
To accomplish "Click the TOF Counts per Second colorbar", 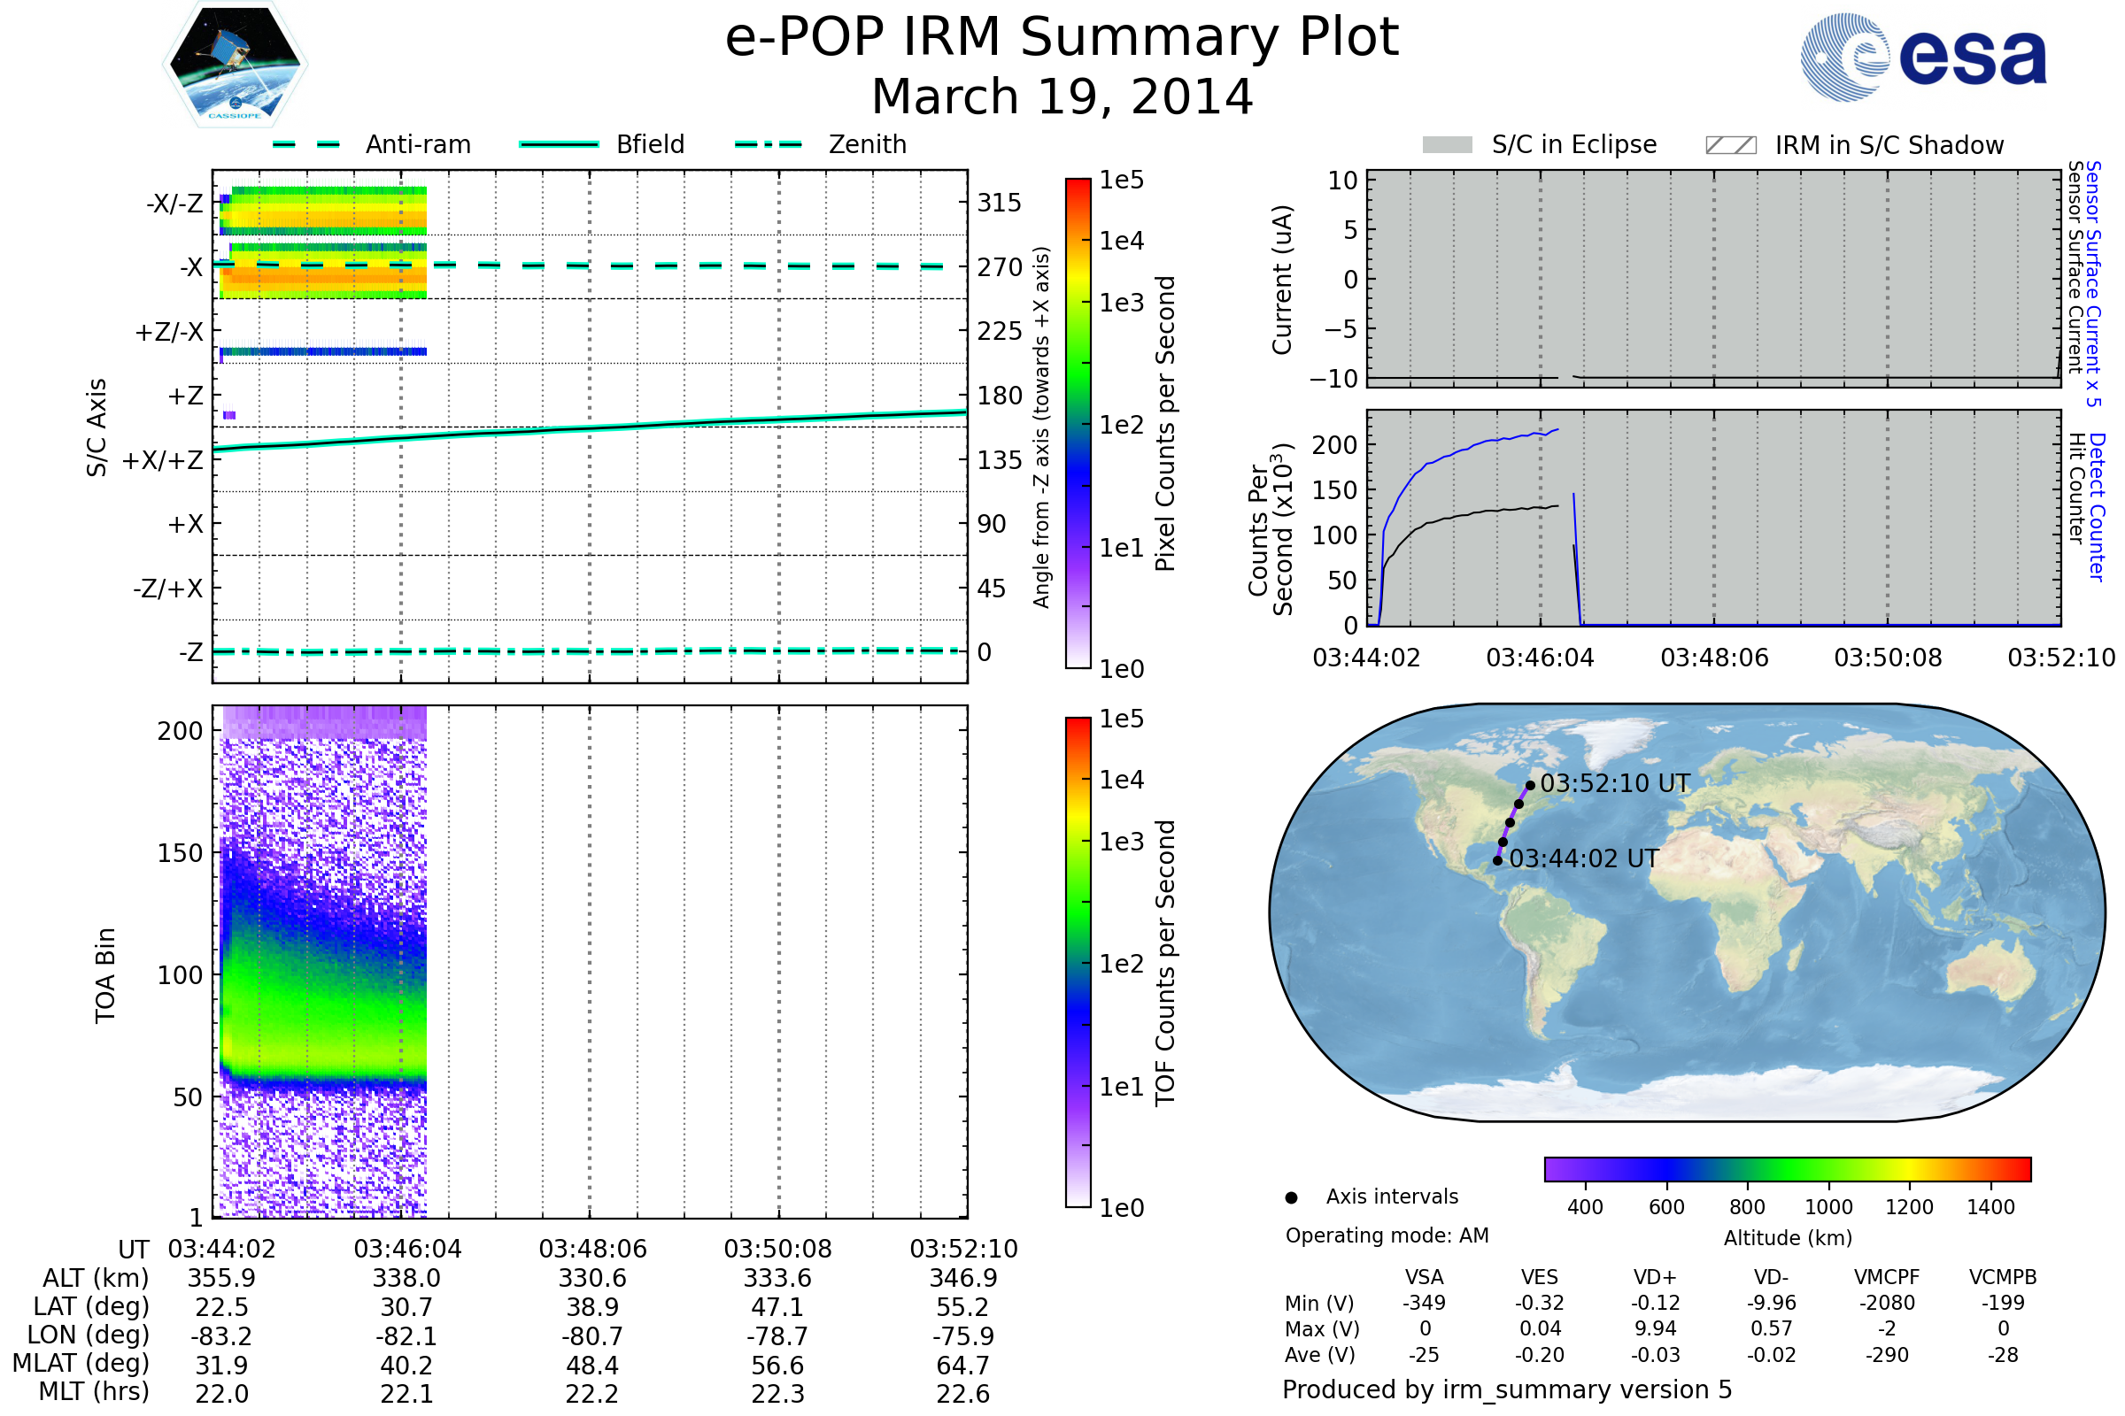I will point(1078,962).
